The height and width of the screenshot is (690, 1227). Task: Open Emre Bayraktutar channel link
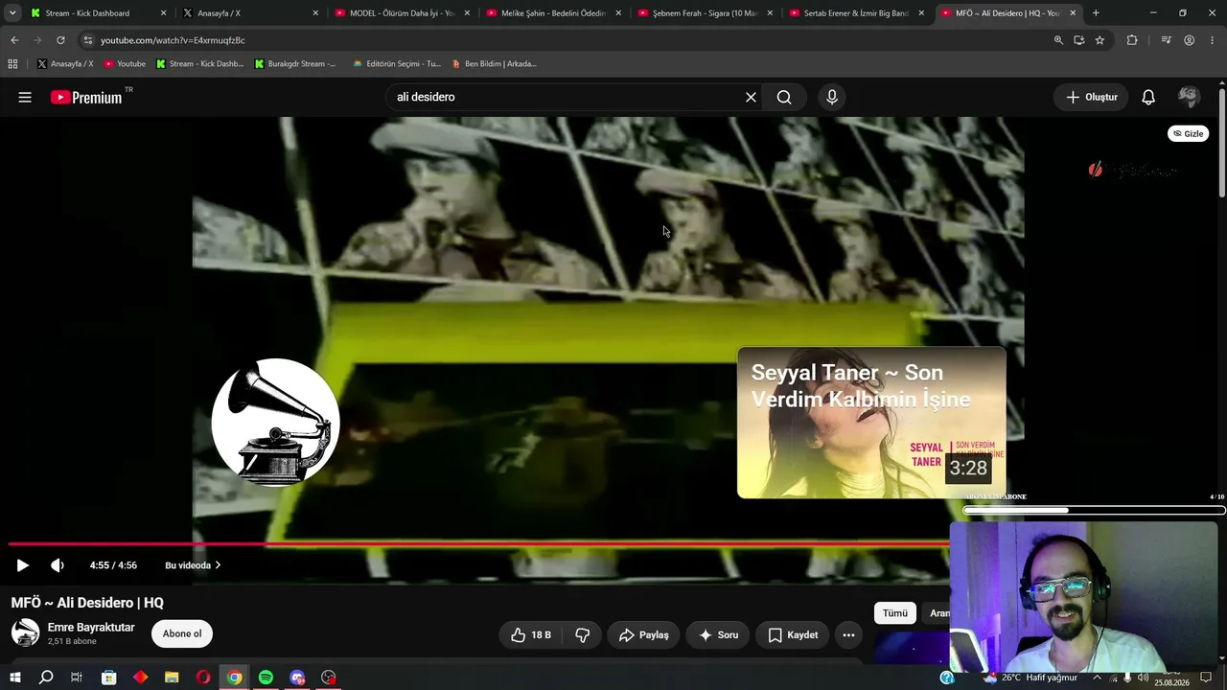(x=91, y=628)
